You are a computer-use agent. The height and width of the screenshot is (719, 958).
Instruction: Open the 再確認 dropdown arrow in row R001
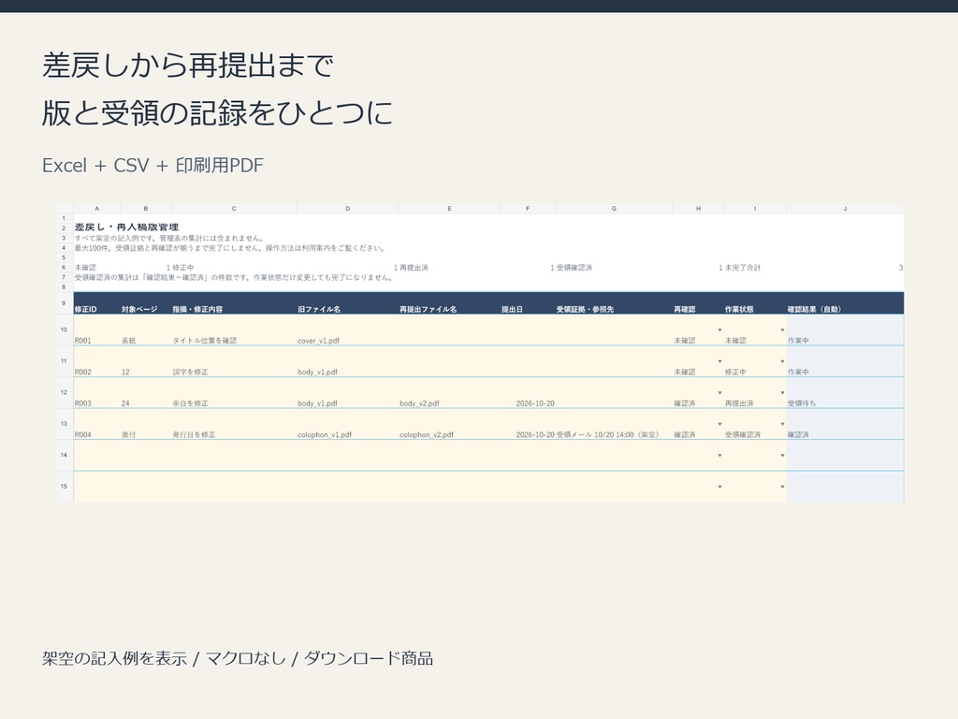tap(719, 330)
